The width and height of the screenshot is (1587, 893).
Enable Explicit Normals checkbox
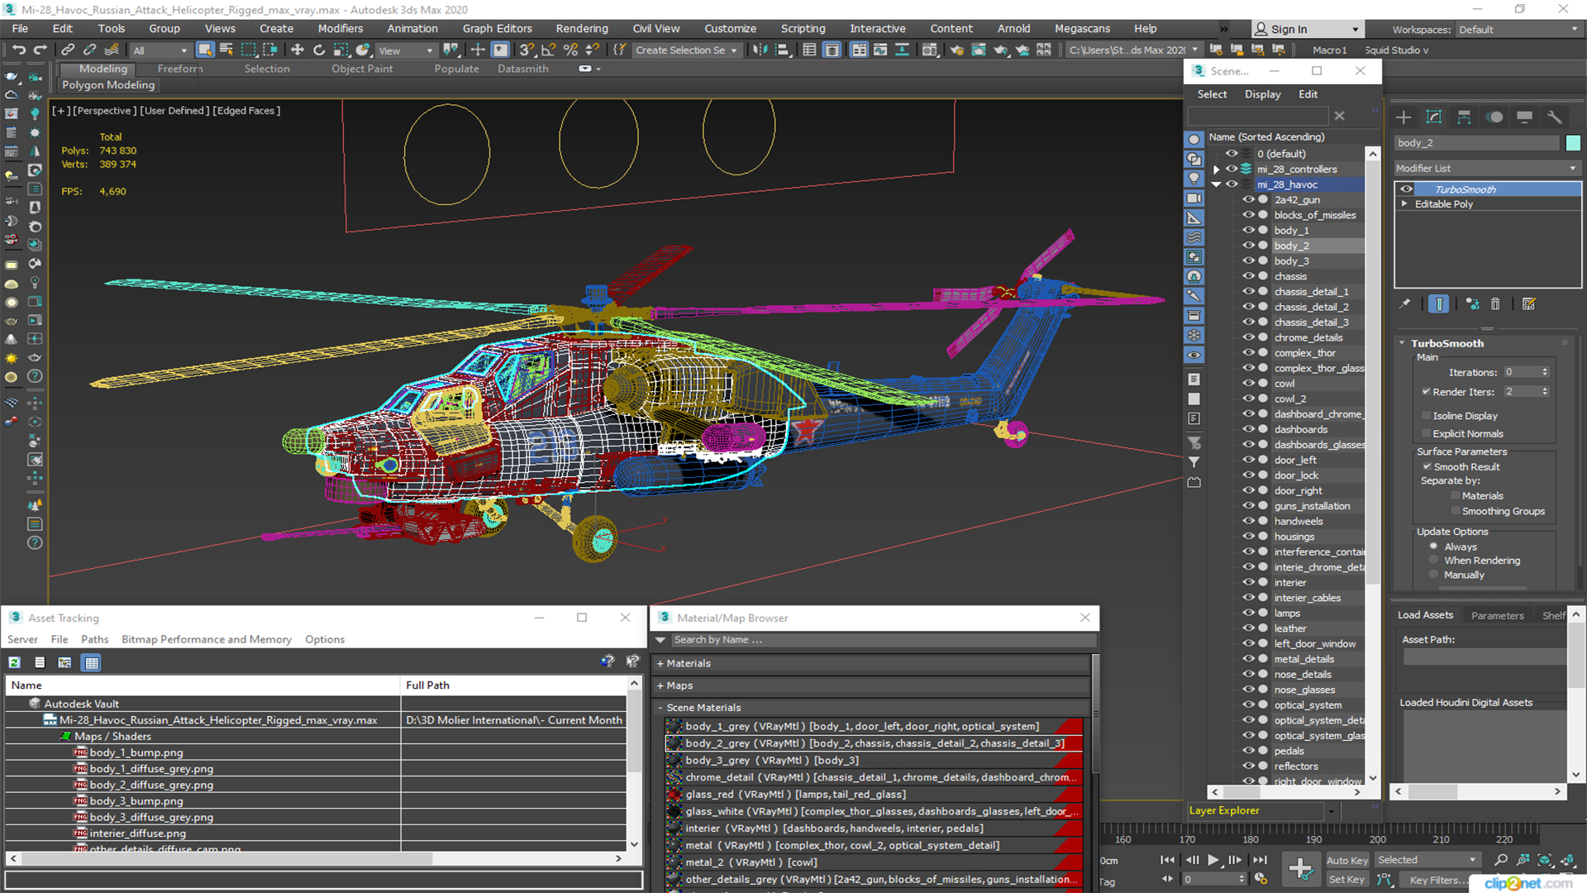click(1426, 434)
